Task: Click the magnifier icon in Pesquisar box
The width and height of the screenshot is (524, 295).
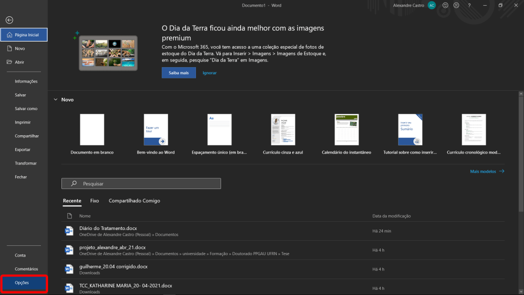Action: [x=74, y=183]
